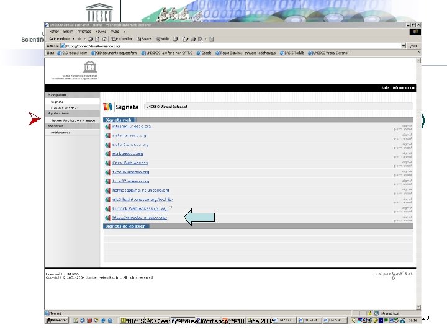Viewport: 447px width, 335px height.
Task: Open Secure Application Manager in sidebar
Action: point(73,120)
